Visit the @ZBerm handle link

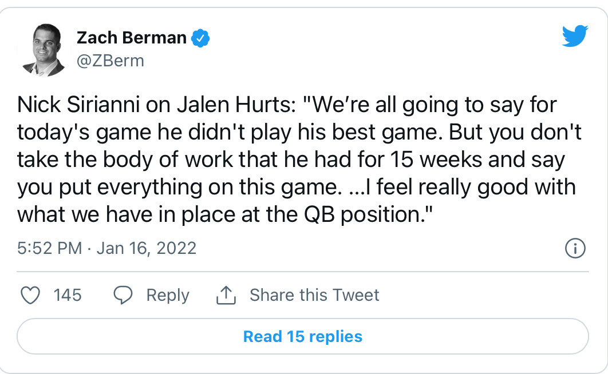[x=110, y=61]
